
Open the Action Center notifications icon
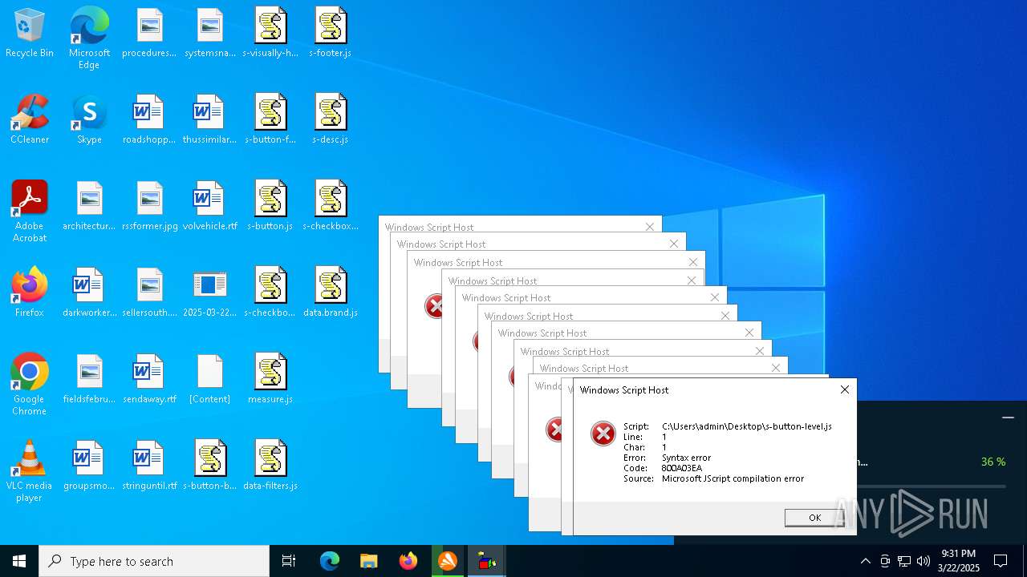pos(1001,561)
